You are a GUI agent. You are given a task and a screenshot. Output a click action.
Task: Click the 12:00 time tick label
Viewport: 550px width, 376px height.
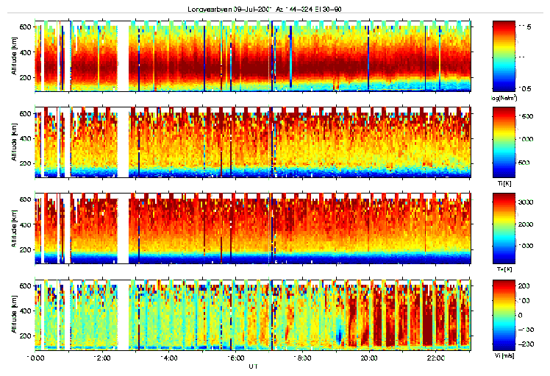[x=102, y=358]
